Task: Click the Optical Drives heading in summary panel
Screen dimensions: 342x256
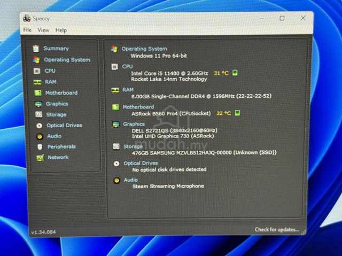Action: pos(141,163)
